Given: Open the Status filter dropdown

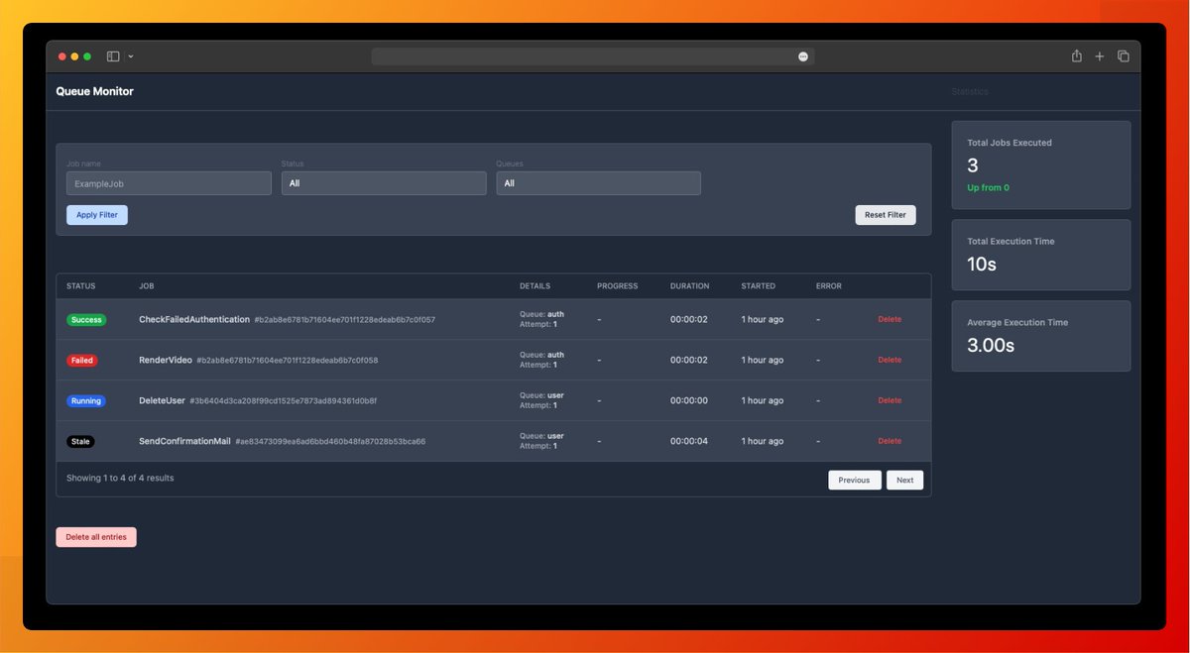Looking at the screenshot, I should [384, 183].
